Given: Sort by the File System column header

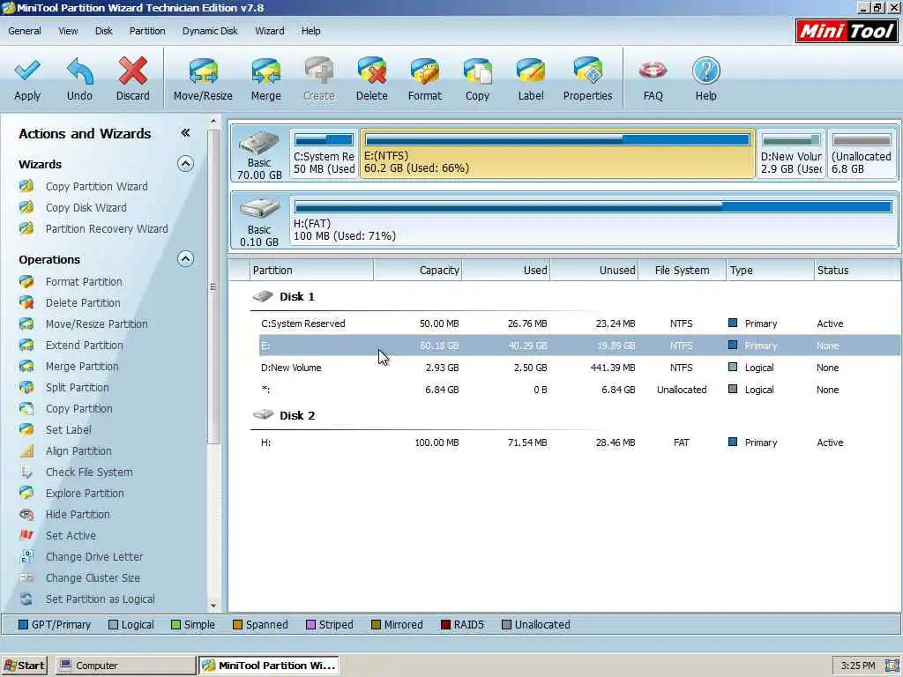Looking at the screenshot, I should pos(682,270).
